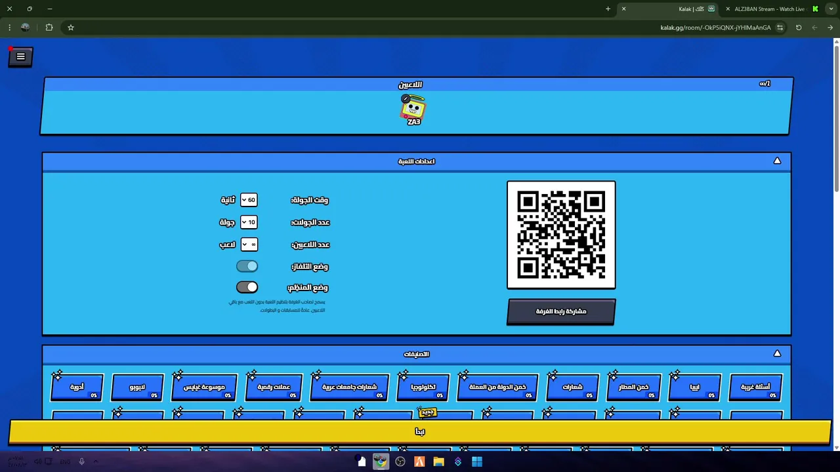Image resolution: width=840 pixels, height=472 pixels.
Task: Click the اللاعبين players header
Action: [x=410, y=85]
